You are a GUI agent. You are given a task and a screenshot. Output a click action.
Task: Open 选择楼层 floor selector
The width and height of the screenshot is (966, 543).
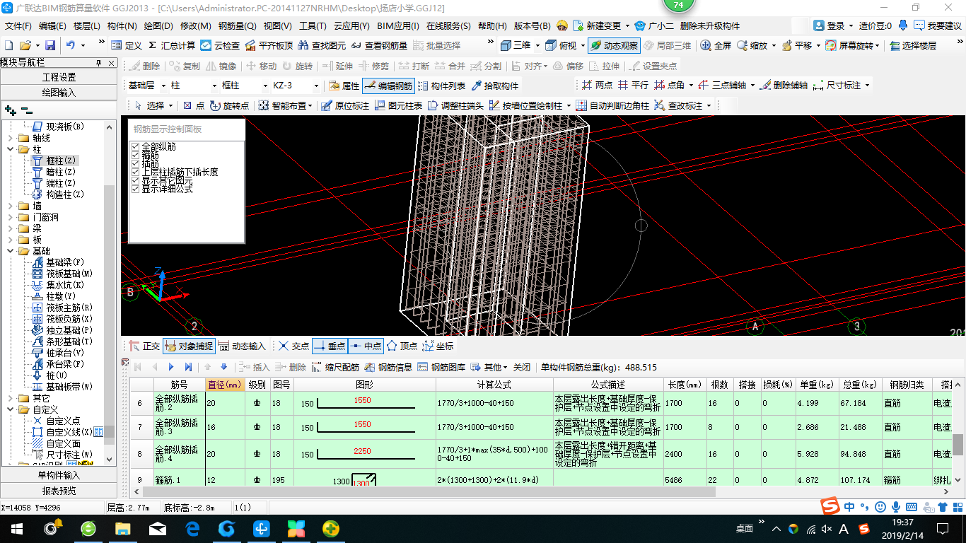pos(913,45)
